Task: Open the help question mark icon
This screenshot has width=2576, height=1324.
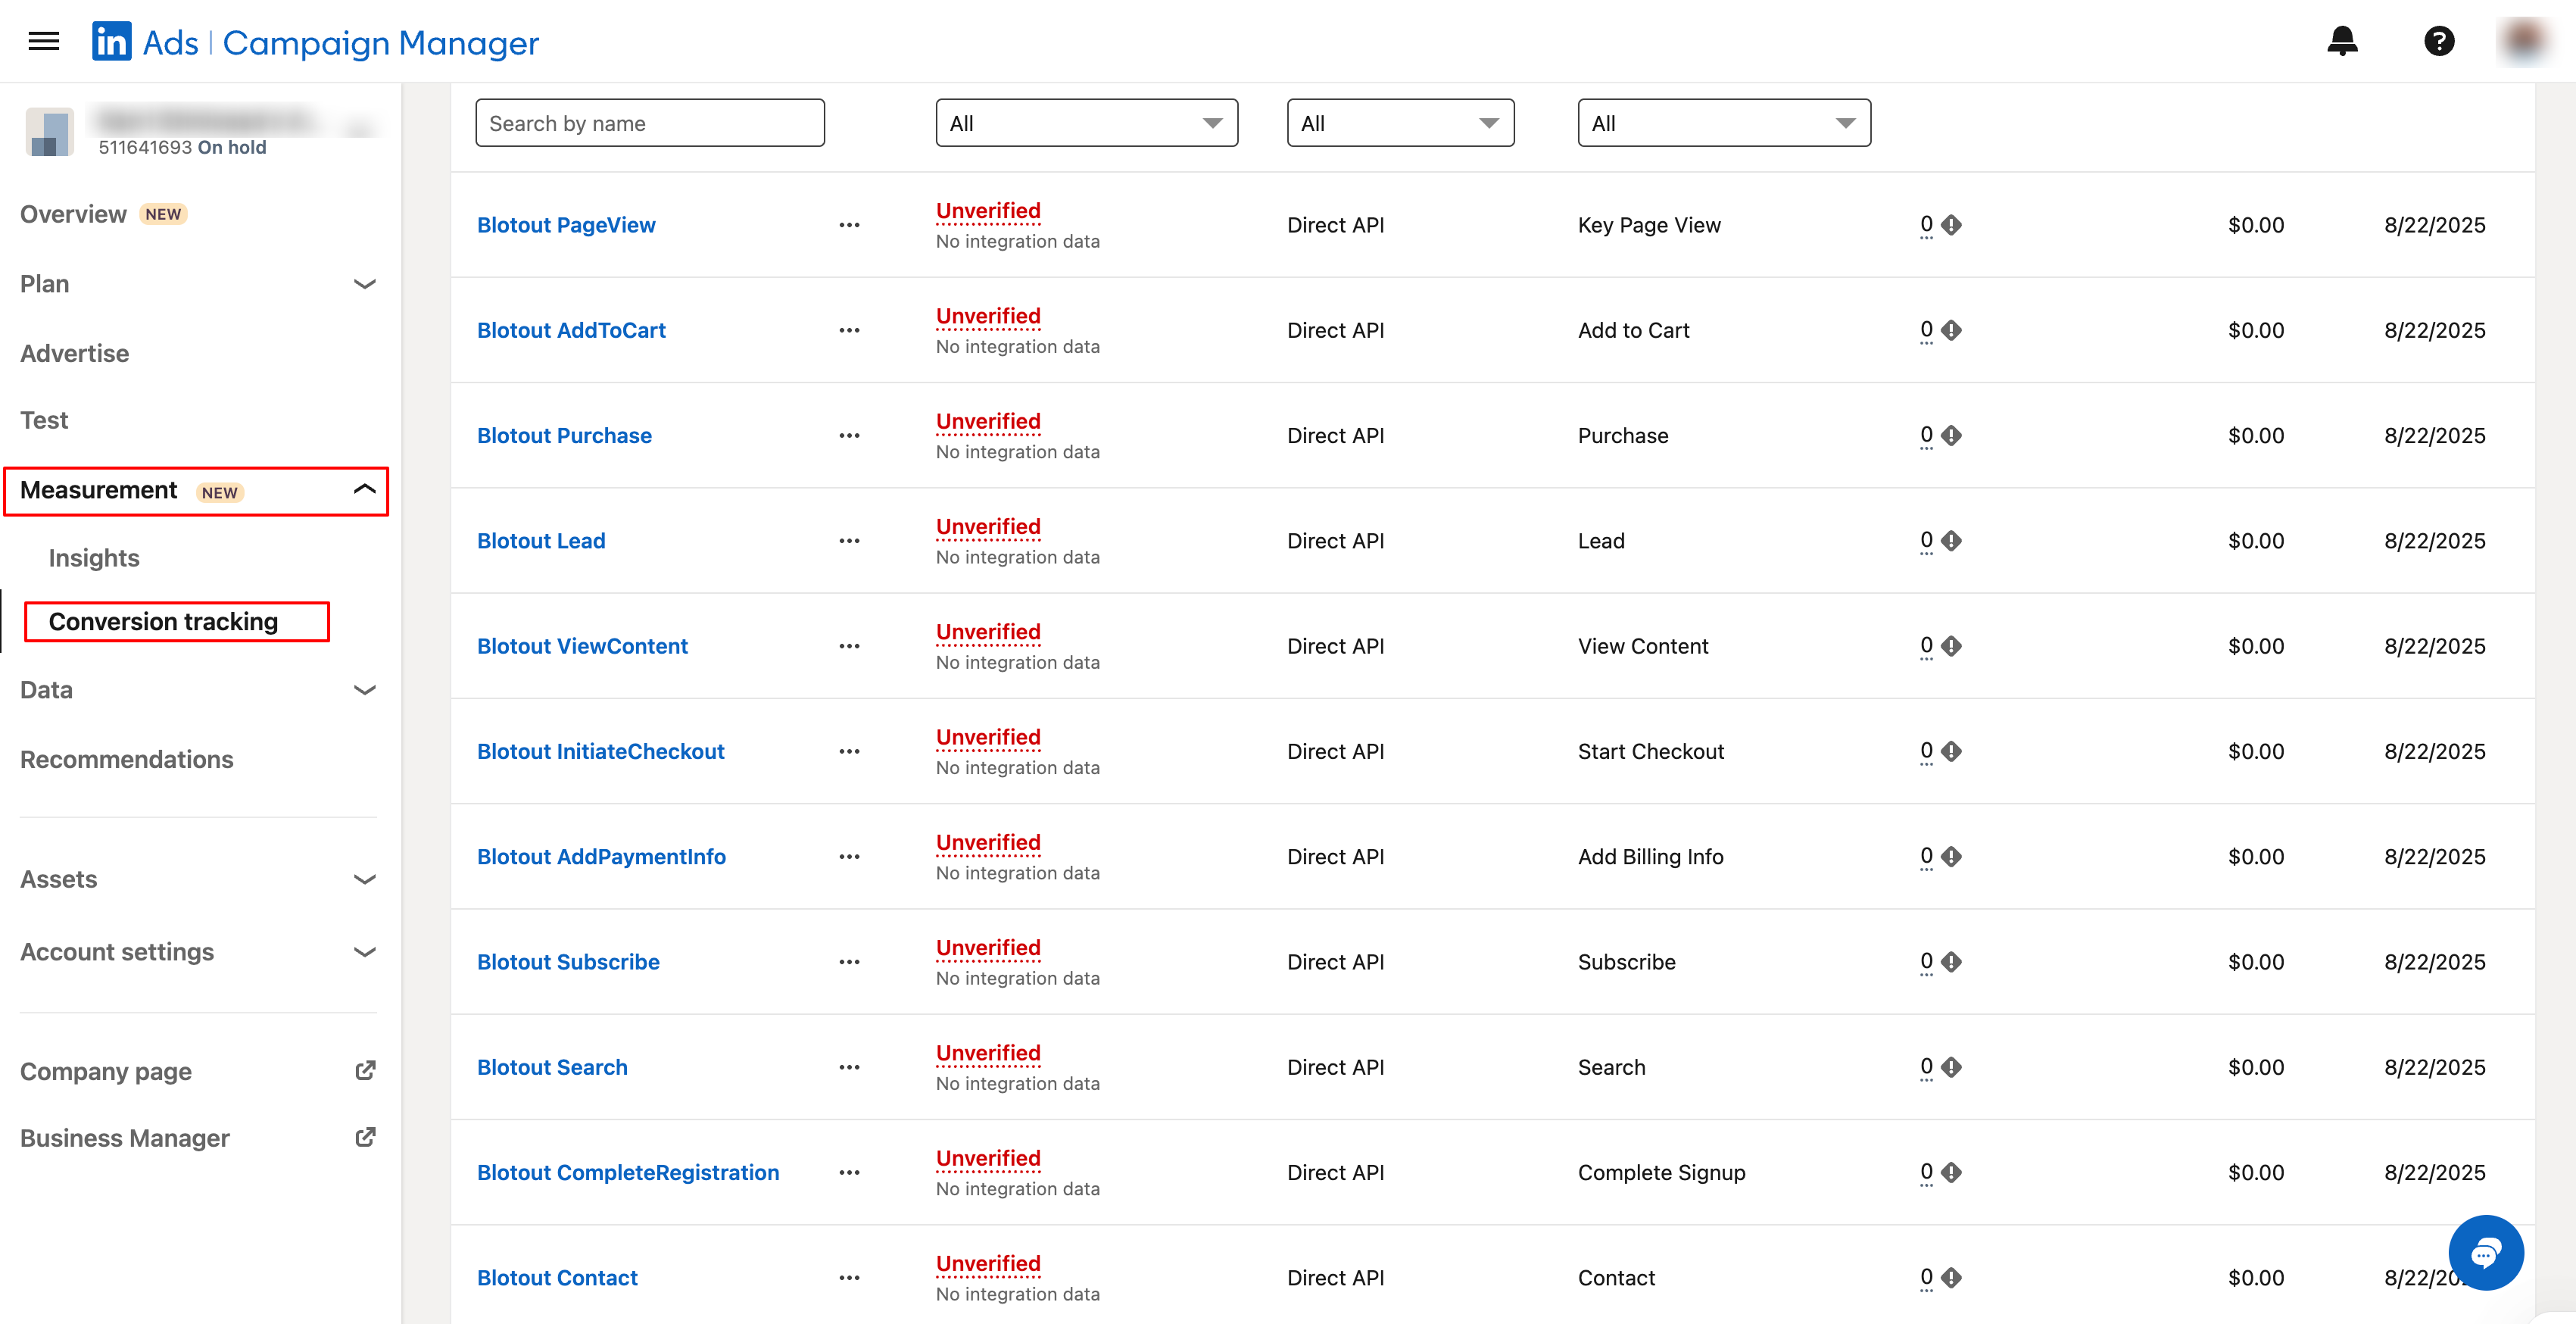Action: (x=2439, y=41)
